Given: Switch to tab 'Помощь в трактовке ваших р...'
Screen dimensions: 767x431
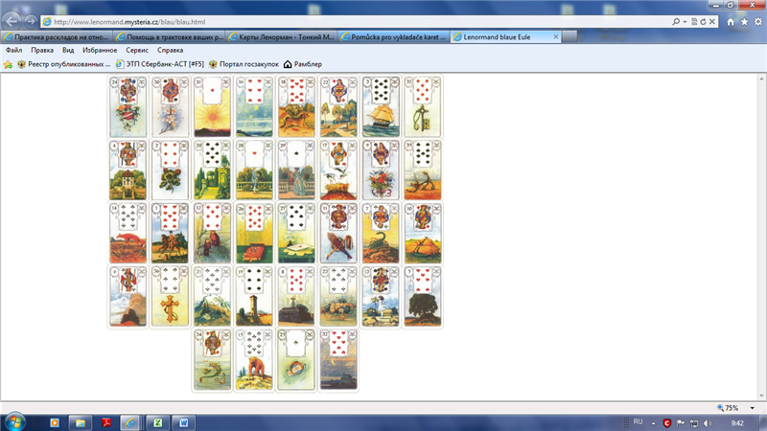Looking at the screenshot, I should (170, 36).
